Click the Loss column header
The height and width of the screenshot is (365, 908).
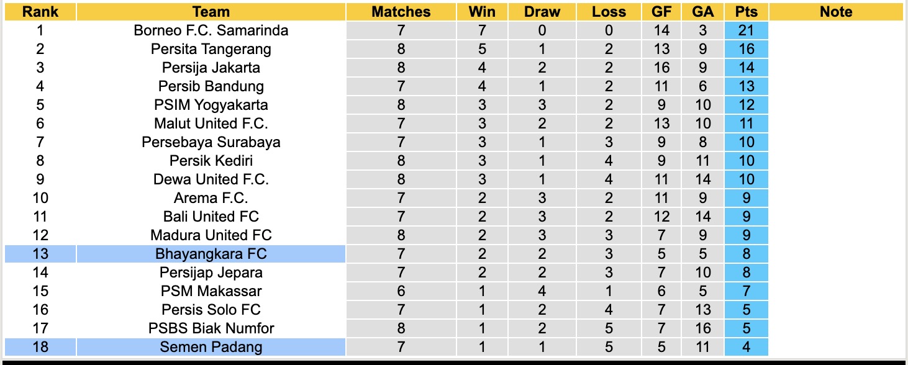pyautogui.click(x=609, y=12)
